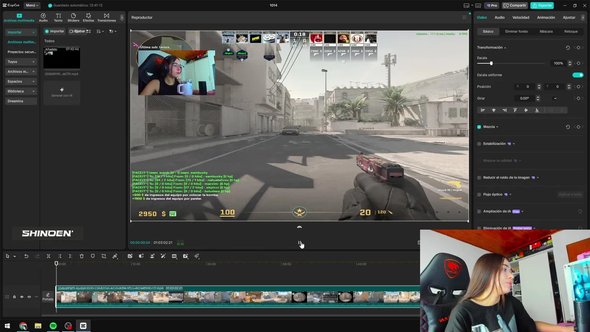Image resolution: width=590 pixels, height=332 pixels.
Task: Open the player menu hamburger icon
Action: [464, 18]
